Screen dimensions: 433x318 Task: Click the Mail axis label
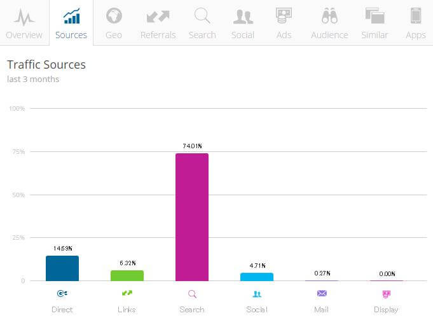322,310
